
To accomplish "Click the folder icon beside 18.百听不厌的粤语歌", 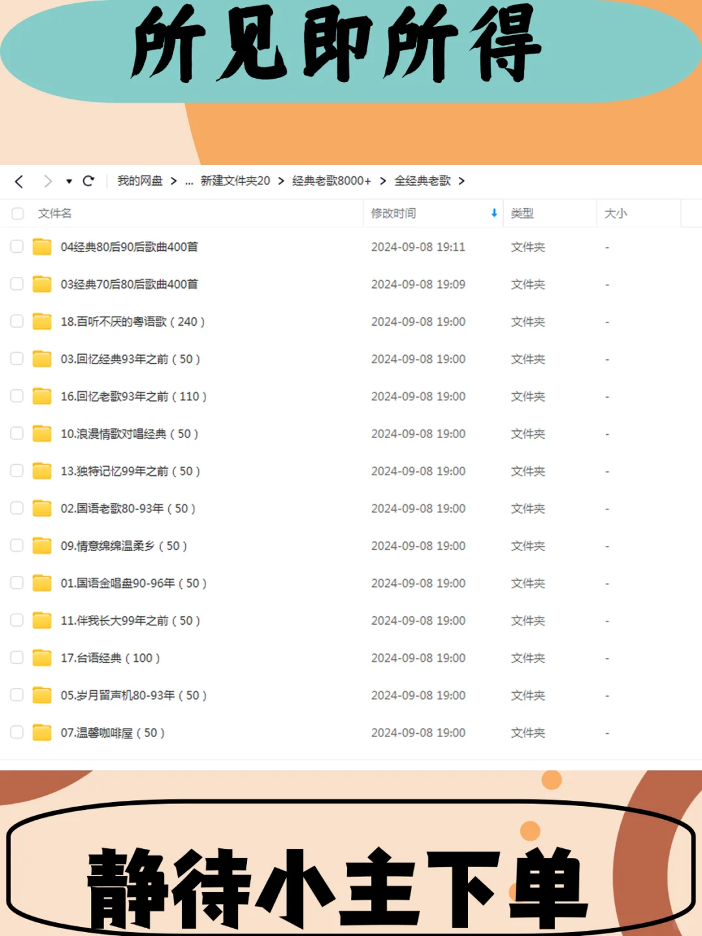I will [x=41, y=322].
